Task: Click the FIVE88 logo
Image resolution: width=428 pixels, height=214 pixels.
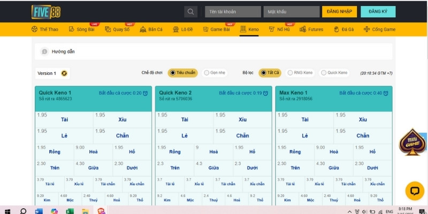Action: [46, 12]
